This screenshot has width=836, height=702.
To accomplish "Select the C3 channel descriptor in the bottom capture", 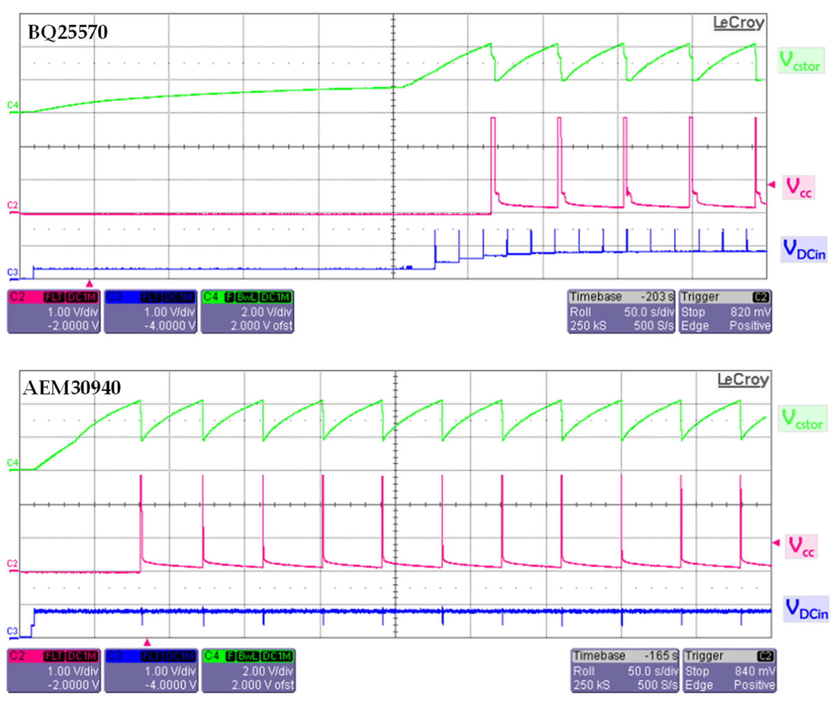I will 151,670.
